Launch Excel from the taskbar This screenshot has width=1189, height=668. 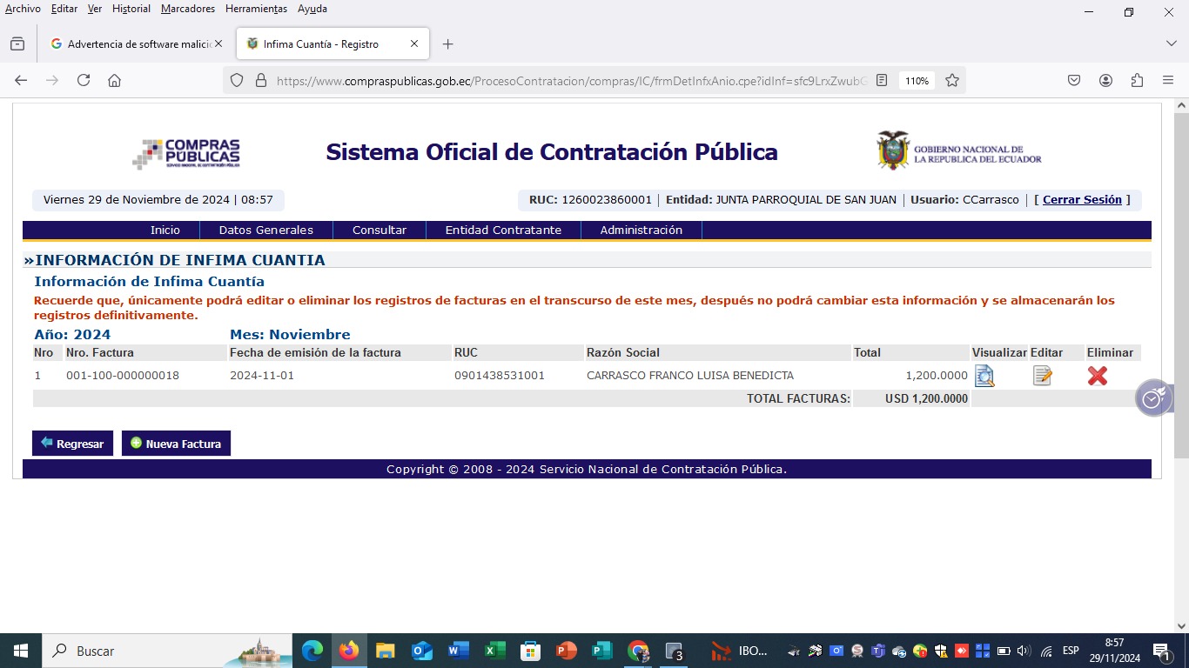[494, 651]
